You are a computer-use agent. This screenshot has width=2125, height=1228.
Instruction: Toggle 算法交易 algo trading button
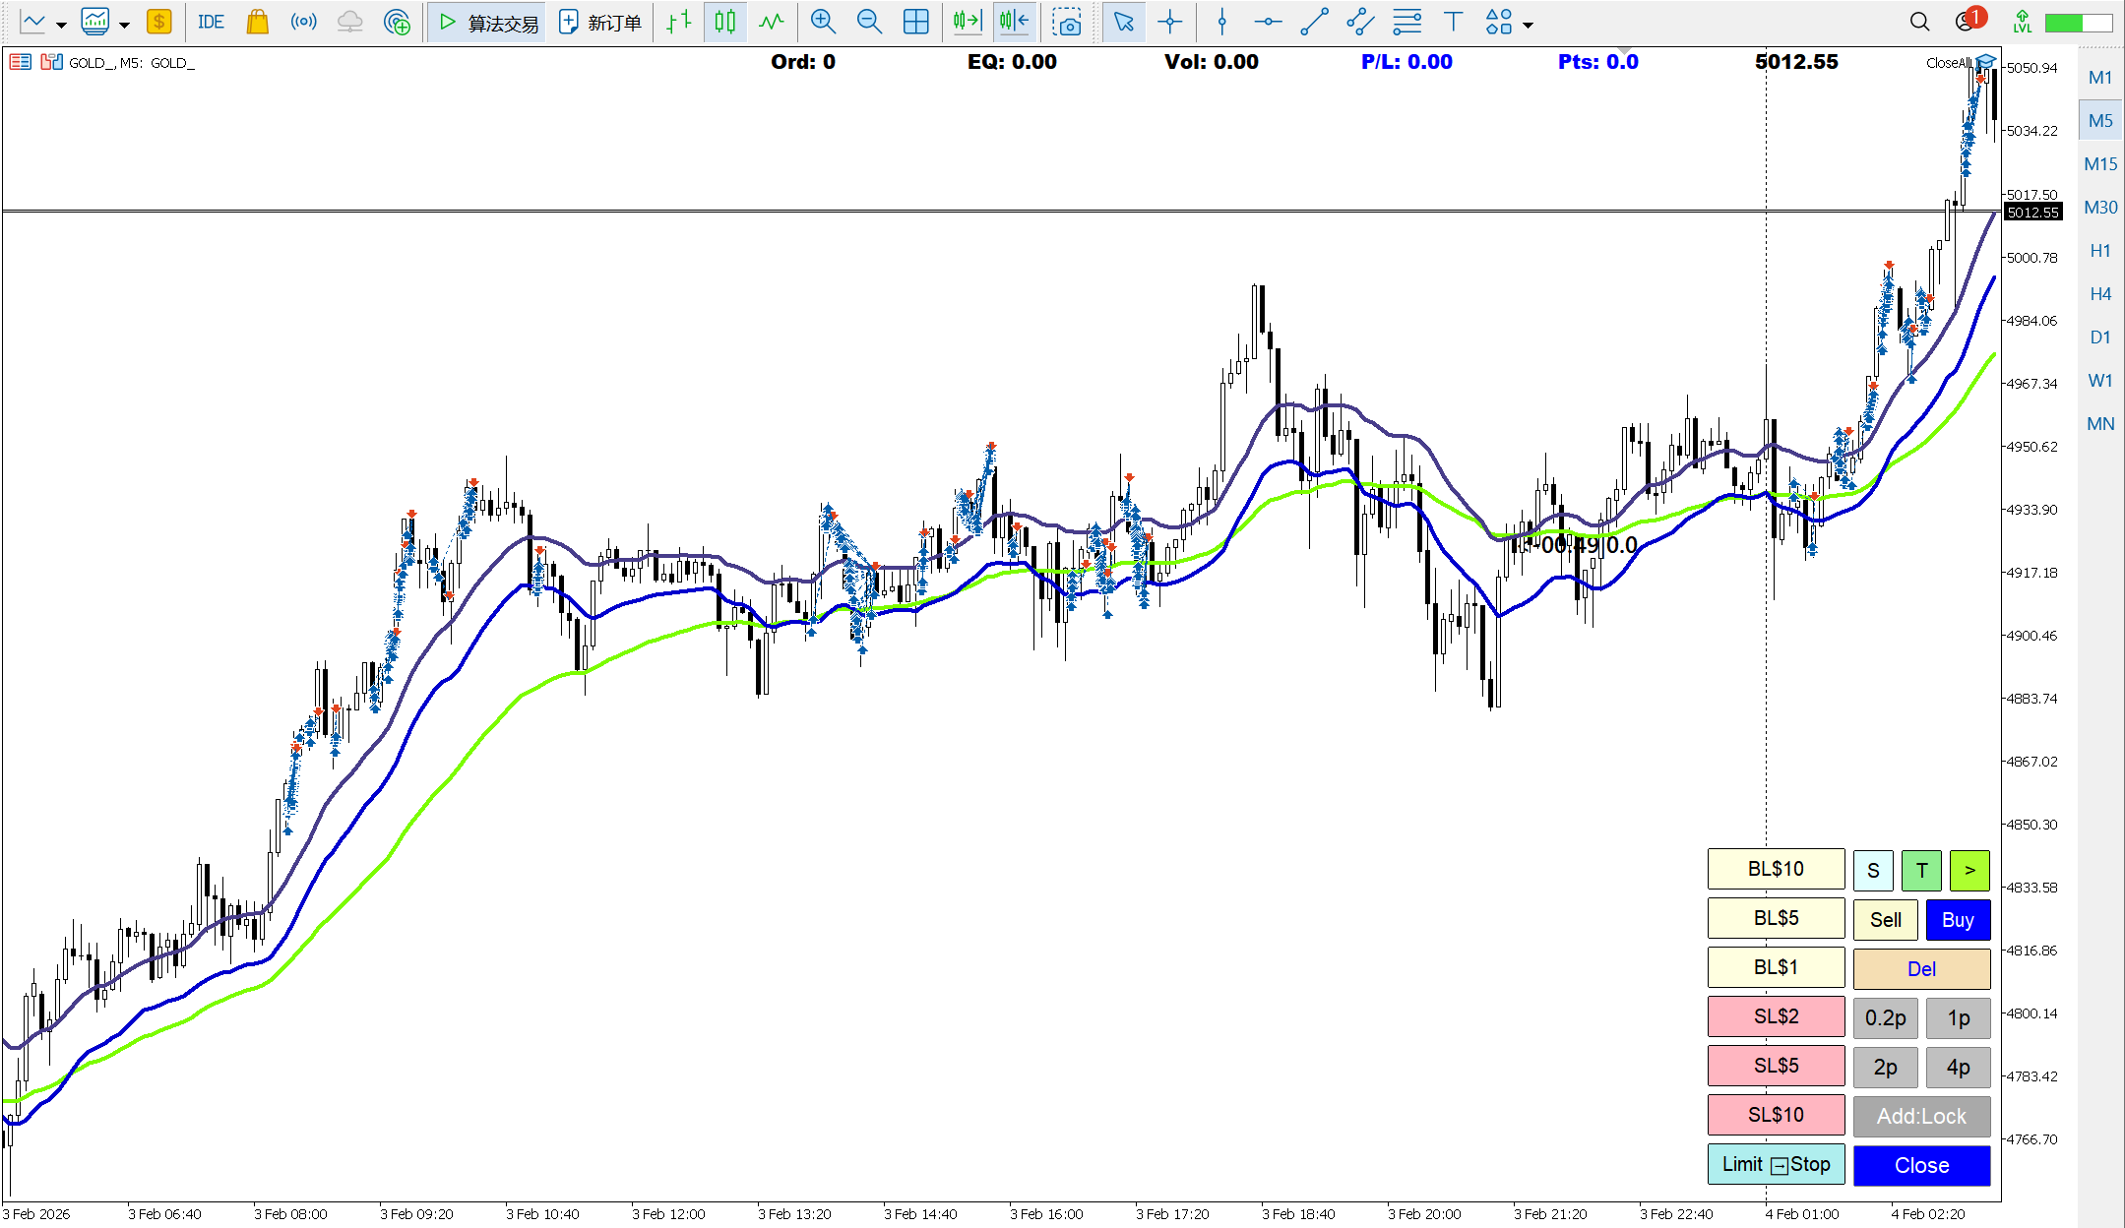(488, 22)
